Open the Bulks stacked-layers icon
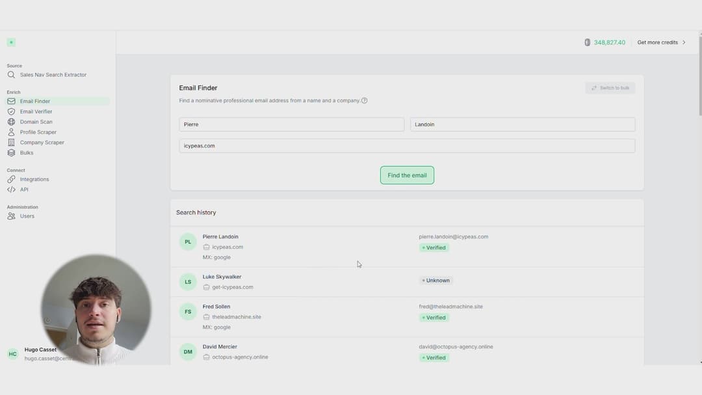The image size is (702, 395). tap(11, 153)
